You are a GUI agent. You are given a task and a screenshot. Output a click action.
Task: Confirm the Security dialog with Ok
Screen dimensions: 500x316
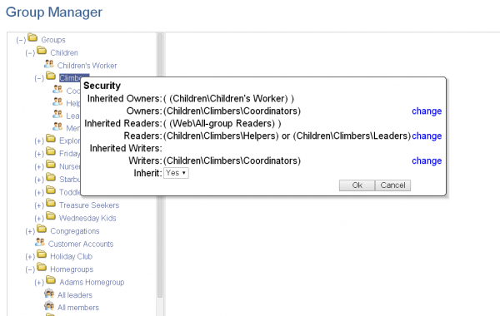[x=357, y=185]
